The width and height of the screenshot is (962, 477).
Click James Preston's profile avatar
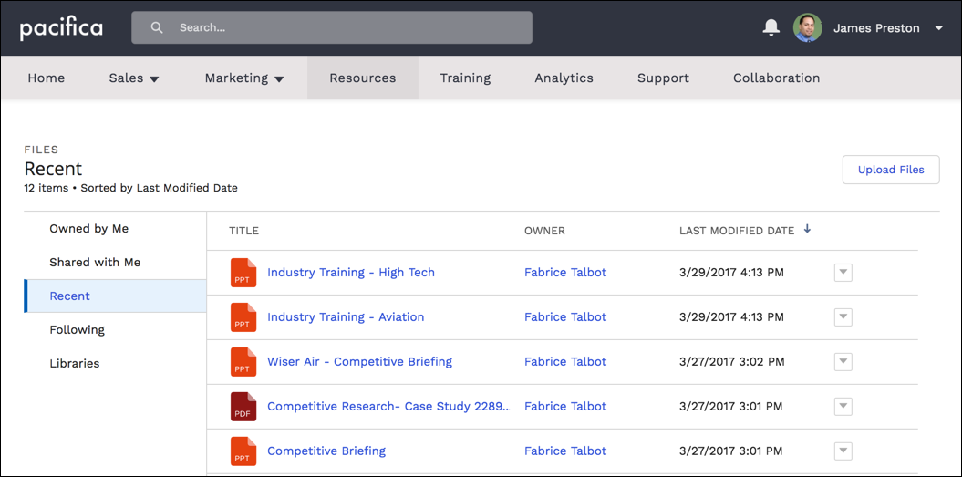[807, 28]
